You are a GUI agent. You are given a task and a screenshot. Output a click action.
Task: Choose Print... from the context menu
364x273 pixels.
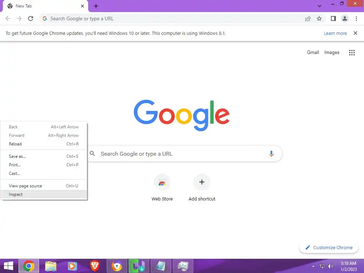44,165
